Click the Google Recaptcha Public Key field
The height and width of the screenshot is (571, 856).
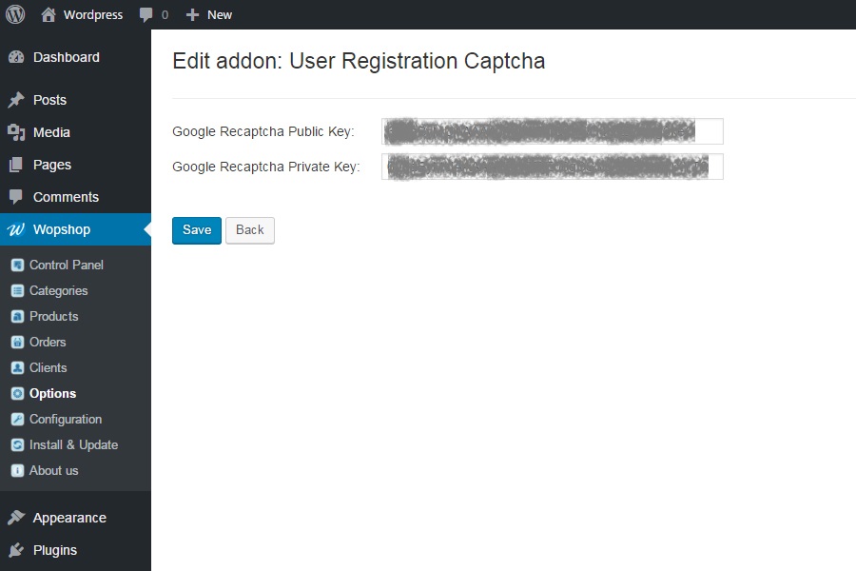(552, 131)
